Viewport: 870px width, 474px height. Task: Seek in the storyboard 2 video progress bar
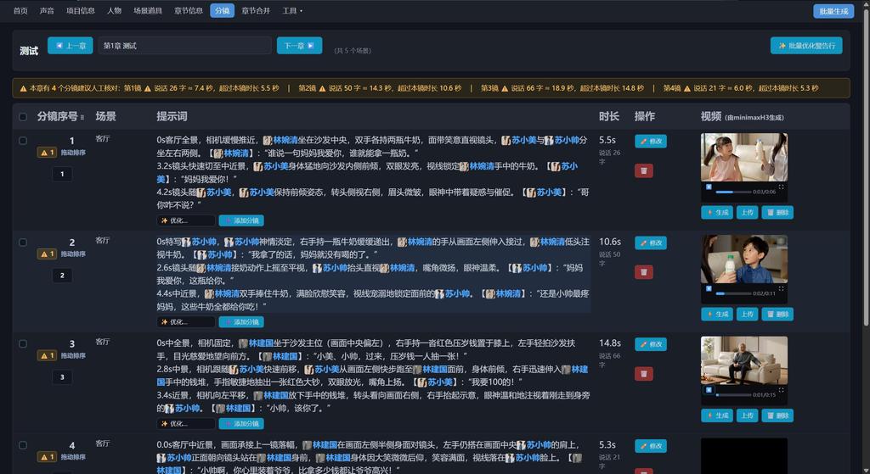pos(733,293)
